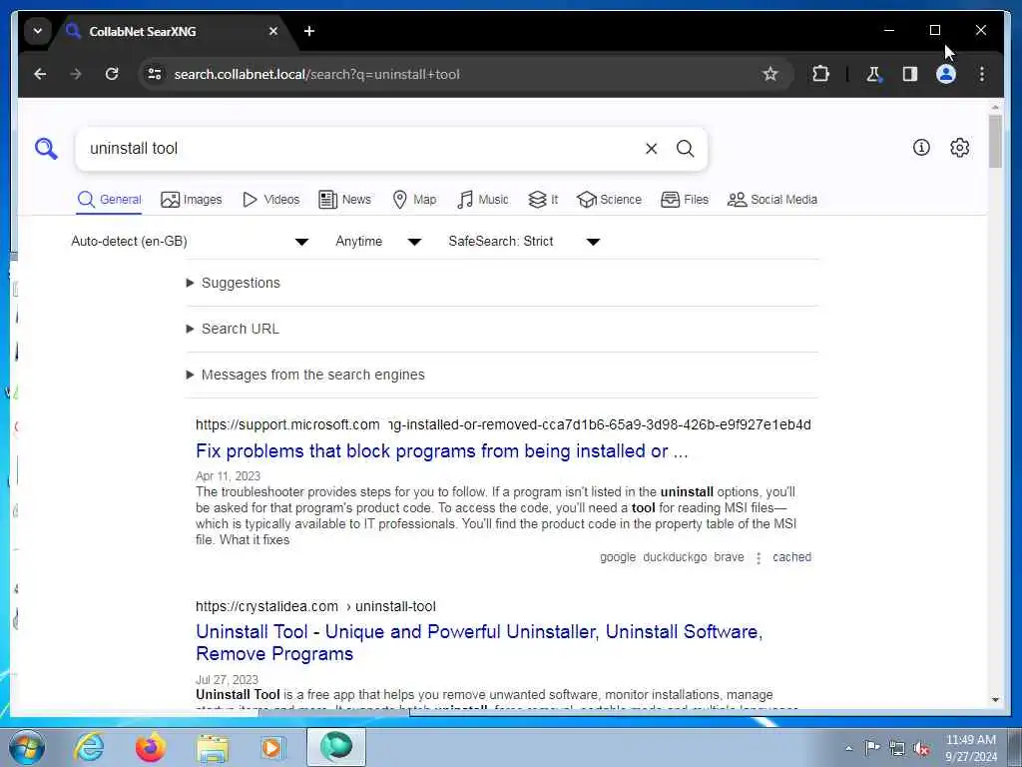Screen dimensions: 1022x767
Task: Click the browser forward arrow
Action: click(x=76, y=74)
